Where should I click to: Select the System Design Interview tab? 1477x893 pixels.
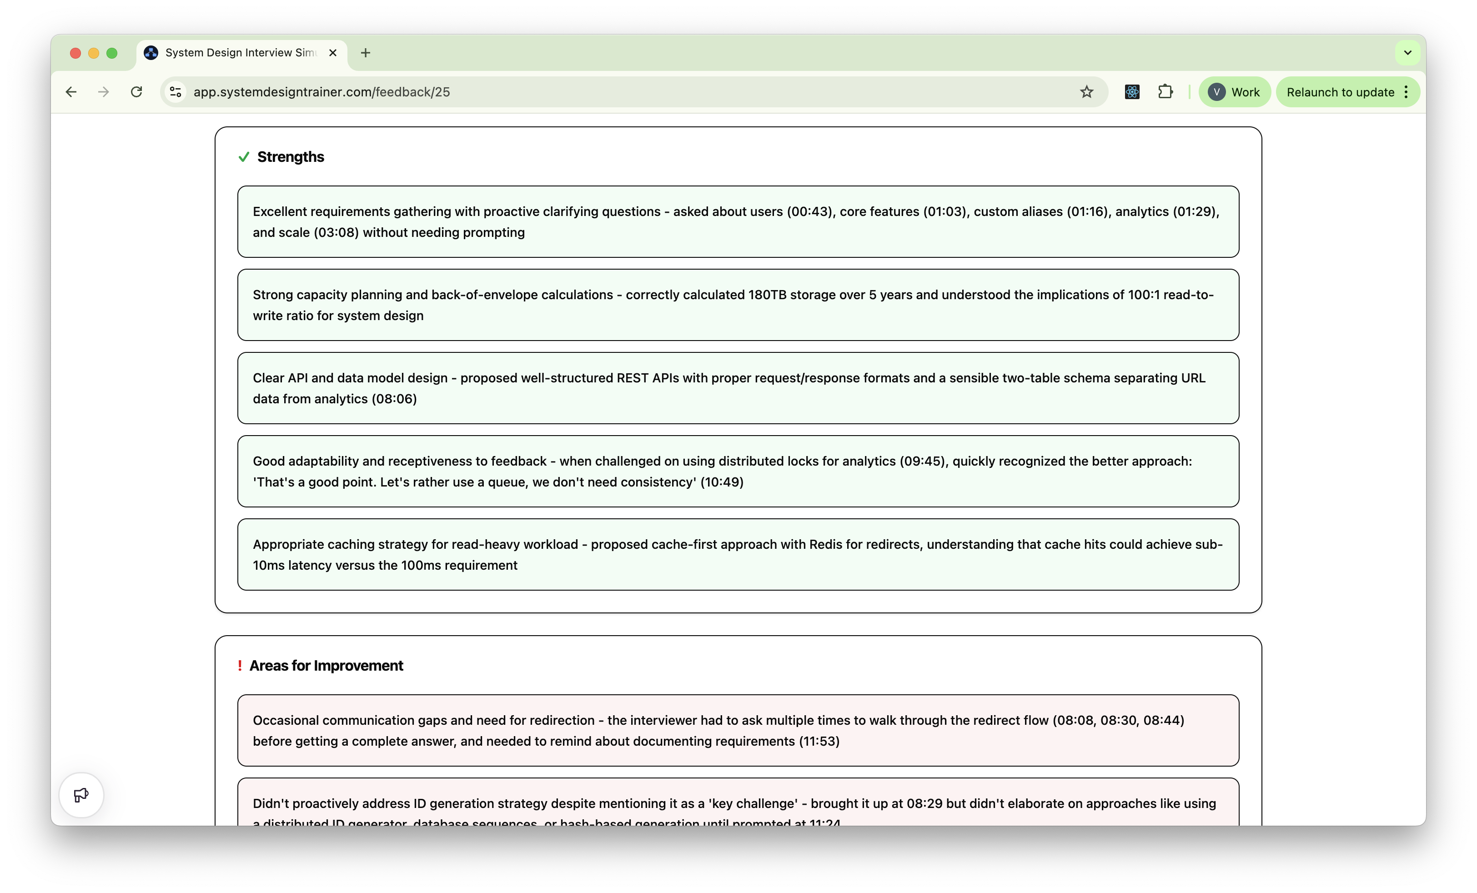click(240, 53)
